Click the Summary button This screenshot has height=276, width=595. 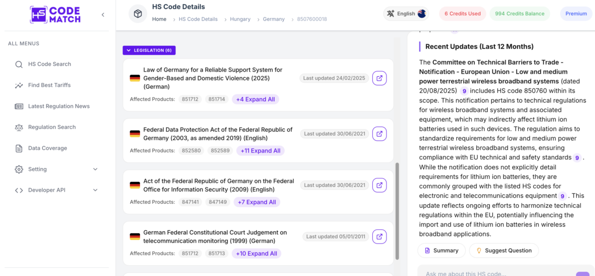click(442, 251)
